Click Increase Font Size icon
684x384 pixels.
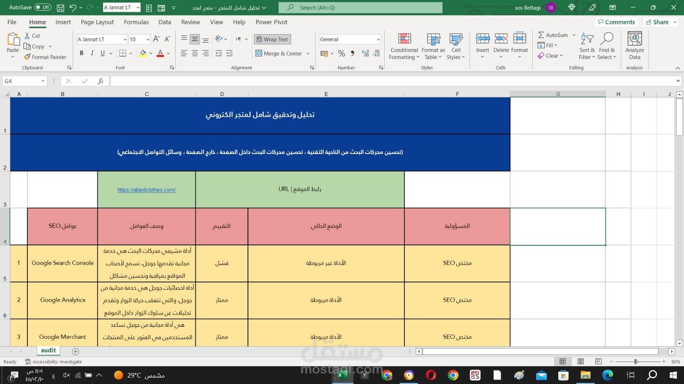pyautogui.click(x=156, y=39)
